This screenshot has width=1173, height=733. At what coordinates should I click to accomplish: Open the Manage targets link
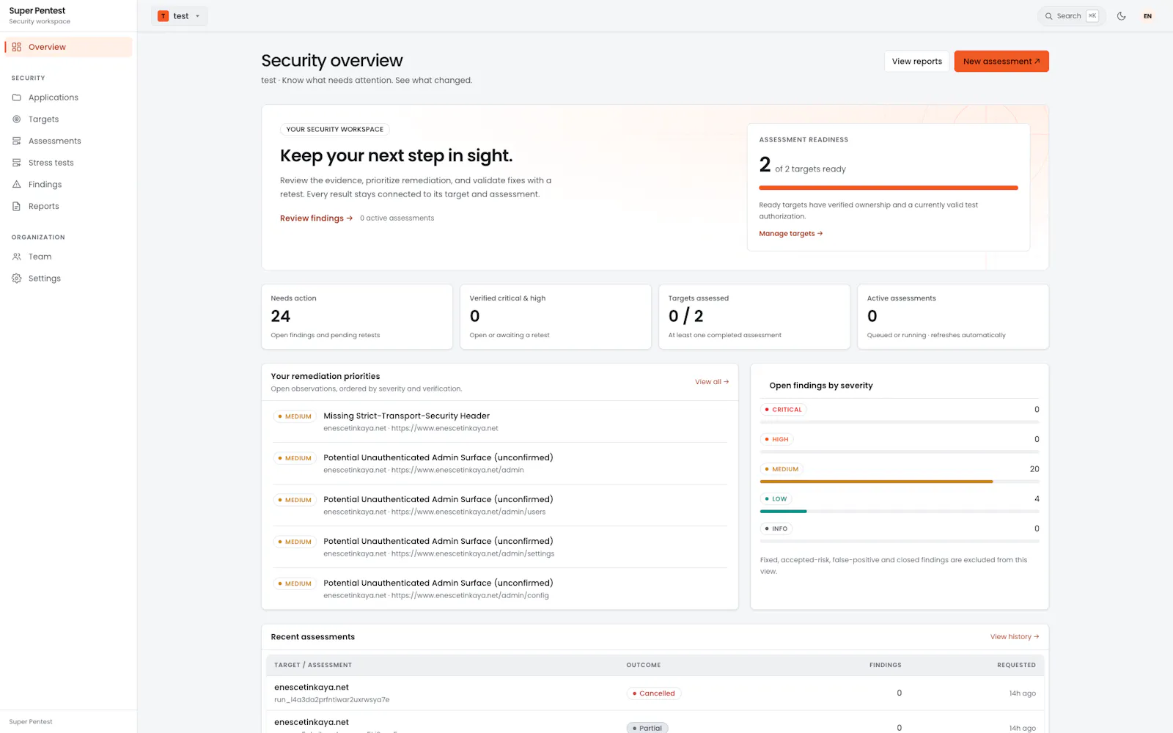click(x=790, y=234)
